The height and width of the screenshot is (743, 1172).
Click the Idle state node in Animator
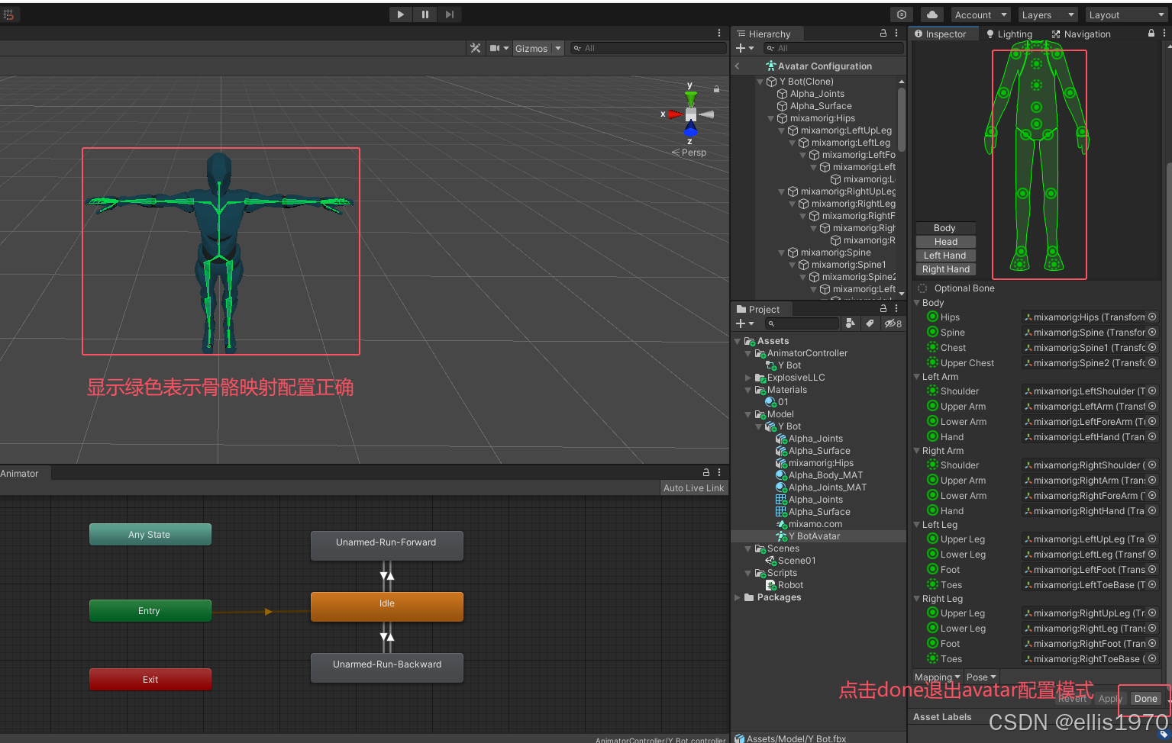(x=386, y=606)
